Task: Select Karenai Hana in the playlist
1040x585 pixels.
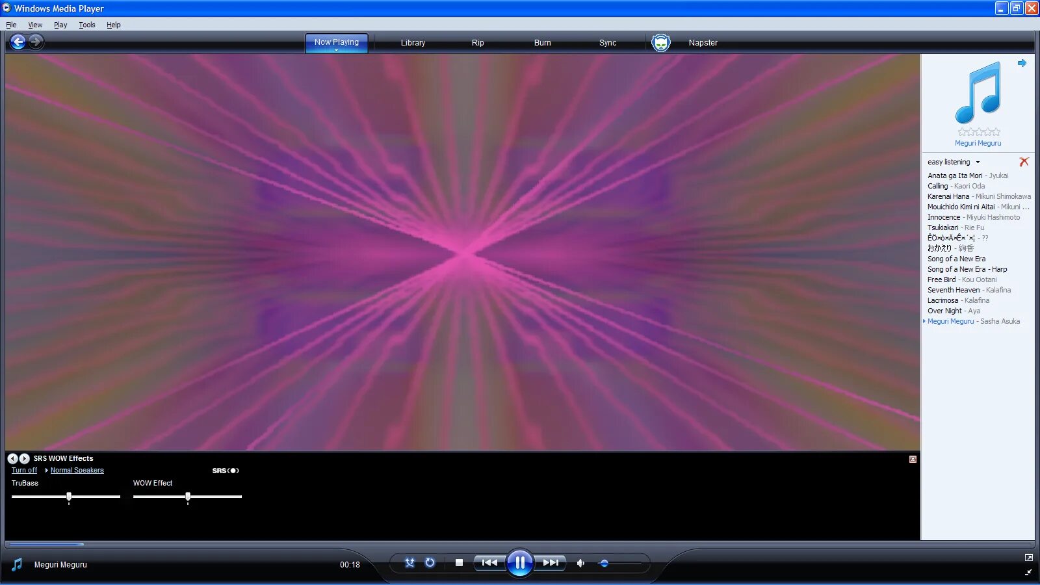Action: (x=978, y=196)
